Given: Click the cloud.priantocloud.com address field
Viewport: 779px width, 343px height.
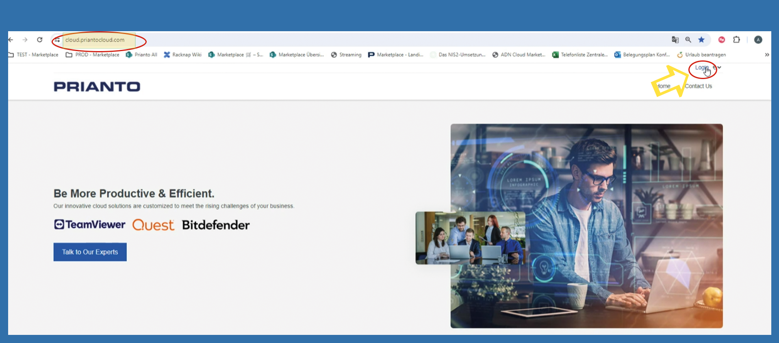Looking at the screenshot, I should click(x=95, y=40).
